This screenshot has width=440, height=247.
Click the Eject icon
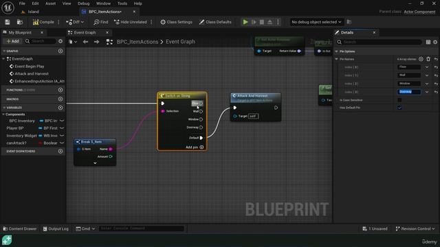click(x=269, y=22)
